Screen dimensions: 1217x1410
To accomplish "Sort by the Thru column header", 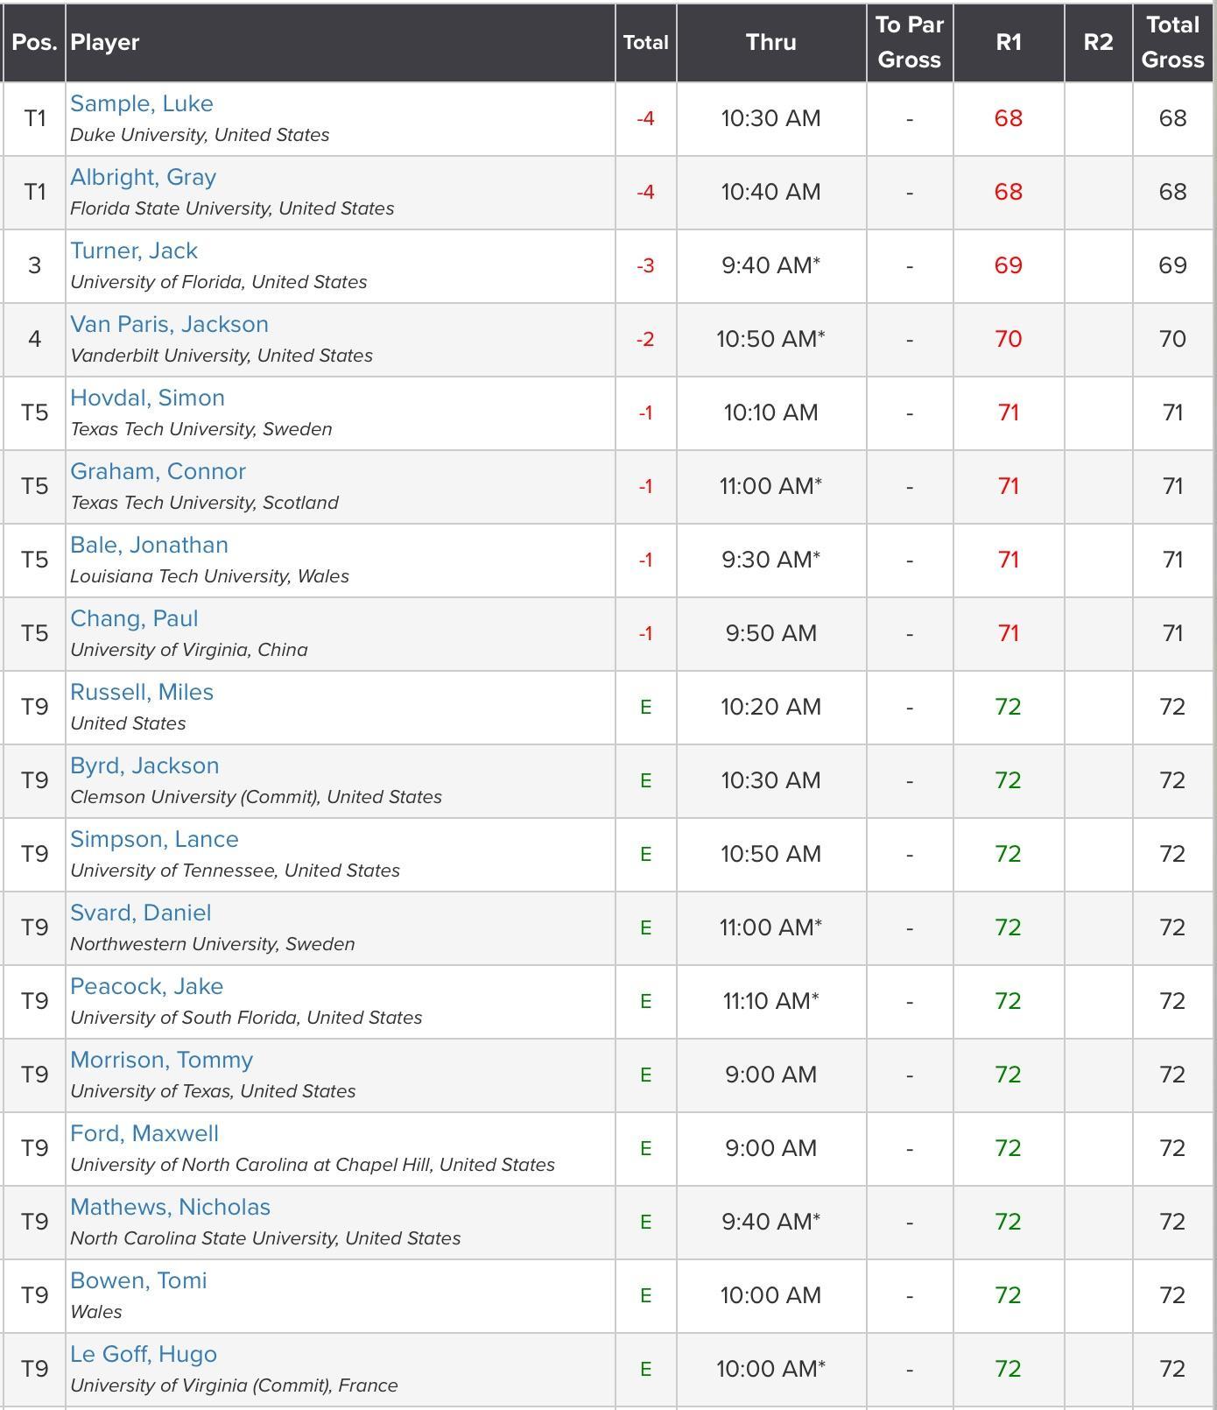I will [x=770, y=41].
